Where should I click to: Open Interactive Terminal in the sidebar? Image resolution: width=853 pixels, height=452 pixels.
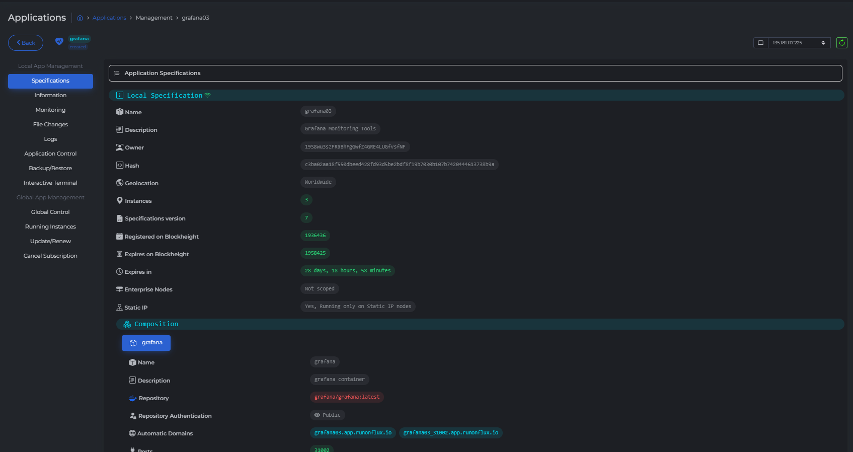point(50,183)
